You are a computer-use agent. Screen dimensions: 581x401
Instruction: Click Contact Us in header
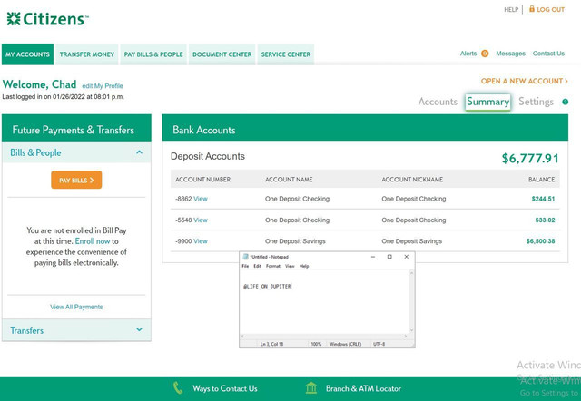point(548,54)
